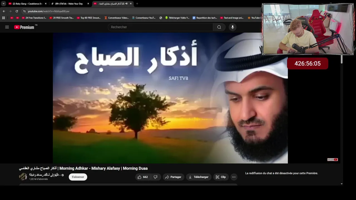Mute audio via the active tab's speaker icon
Screen dimensions: 356x200
pyautogui.click(x=127, y=4)
